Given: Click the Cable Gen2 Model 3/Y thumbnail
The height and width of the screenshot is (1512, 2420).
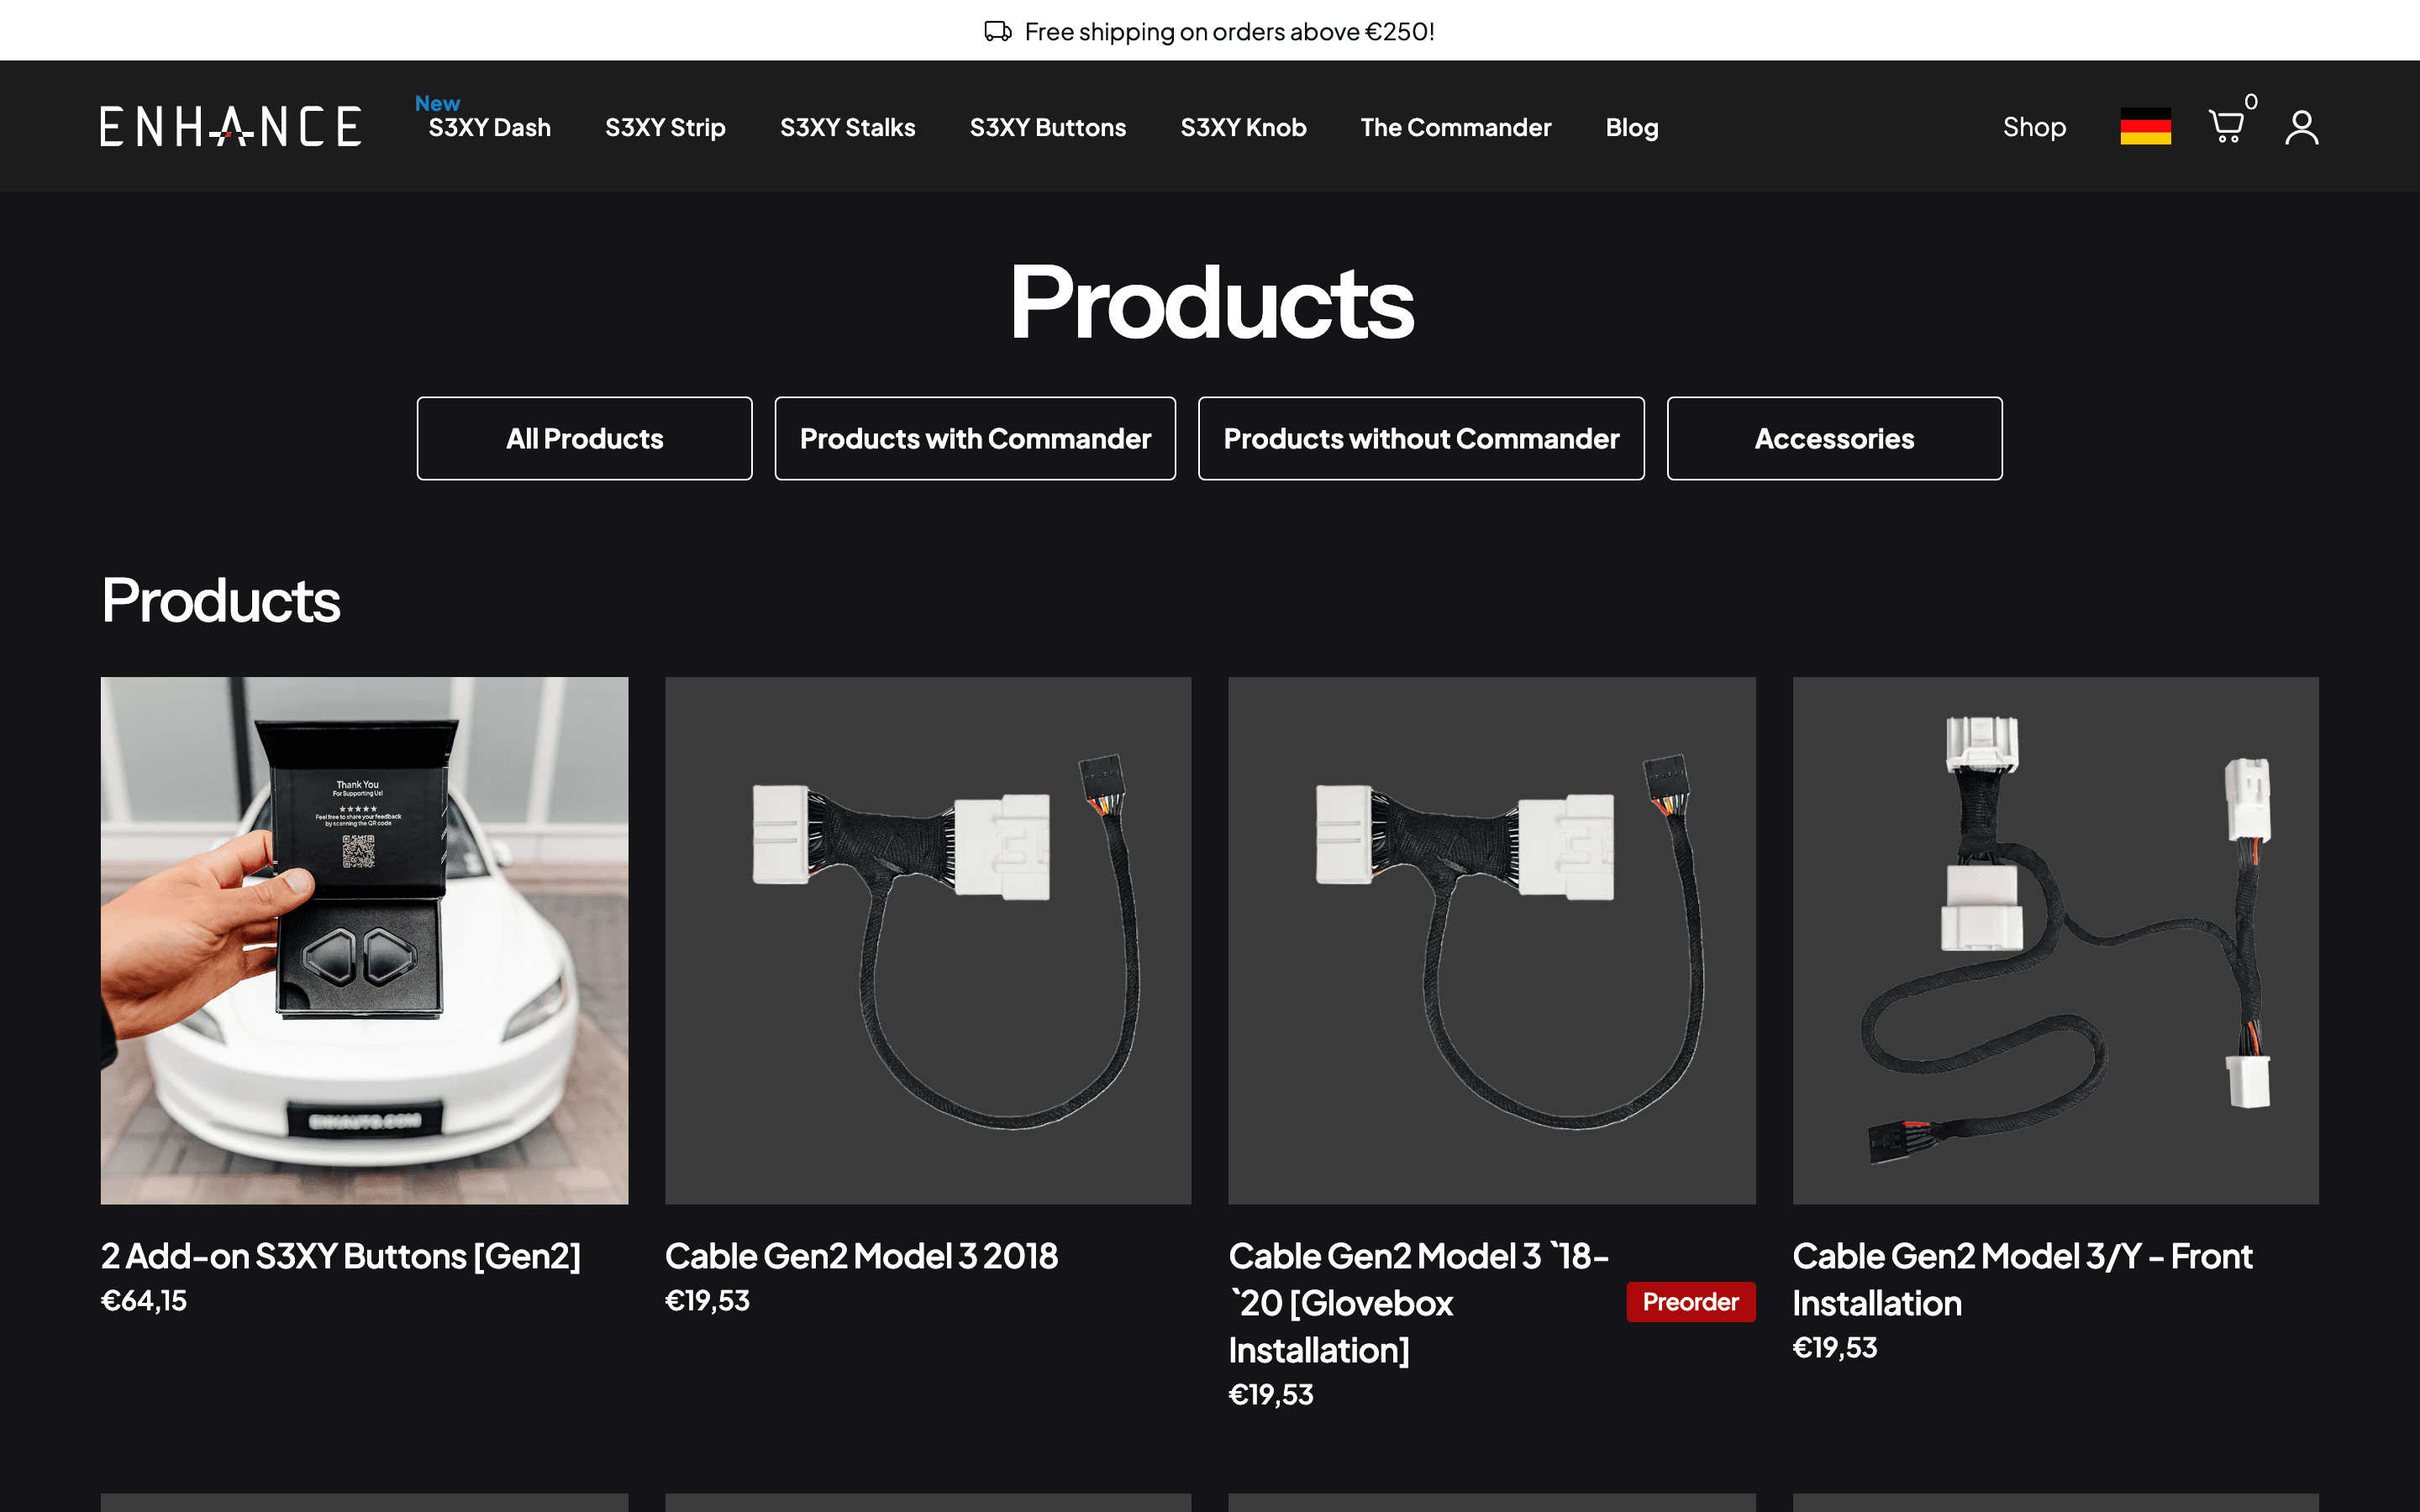Looking at the screenshot, I should tap(2055, 940).
